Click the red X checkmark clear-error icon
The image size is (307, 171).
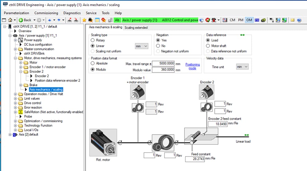coord(208,20)
